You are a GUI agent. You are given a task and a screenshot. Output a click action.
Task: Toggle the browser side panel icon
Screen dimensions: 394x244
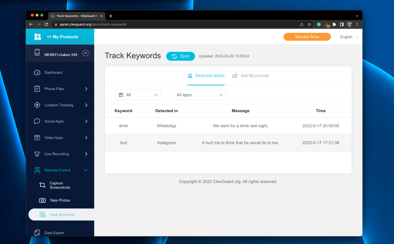pyautogui.click(x=342, y=24)
